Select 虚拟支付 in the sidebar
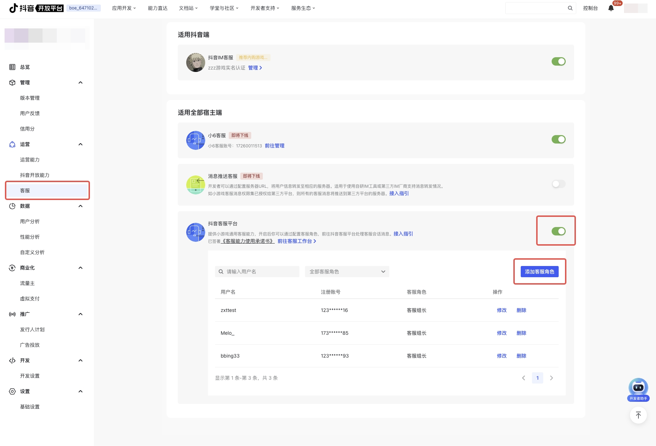The image size is (656, 446). click(x=30, y=299)
